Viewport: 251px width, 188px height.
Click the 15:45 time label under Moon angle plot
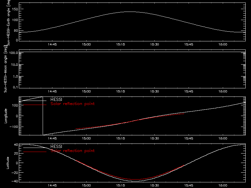point(189,91)
